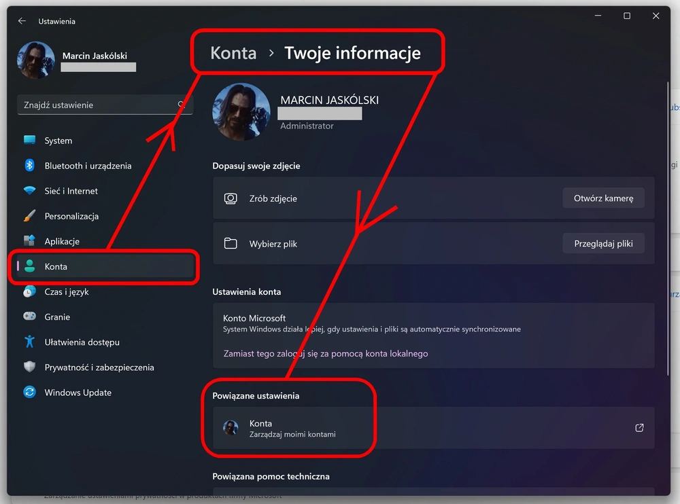Click the Ustawienia window title

[x=57, y=21]
